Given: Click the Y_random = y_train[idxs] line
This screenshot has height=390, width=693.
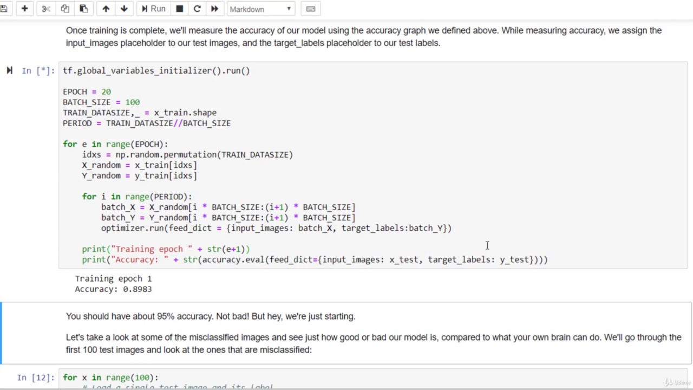Looking at the screenshot, I should point(140,175).
